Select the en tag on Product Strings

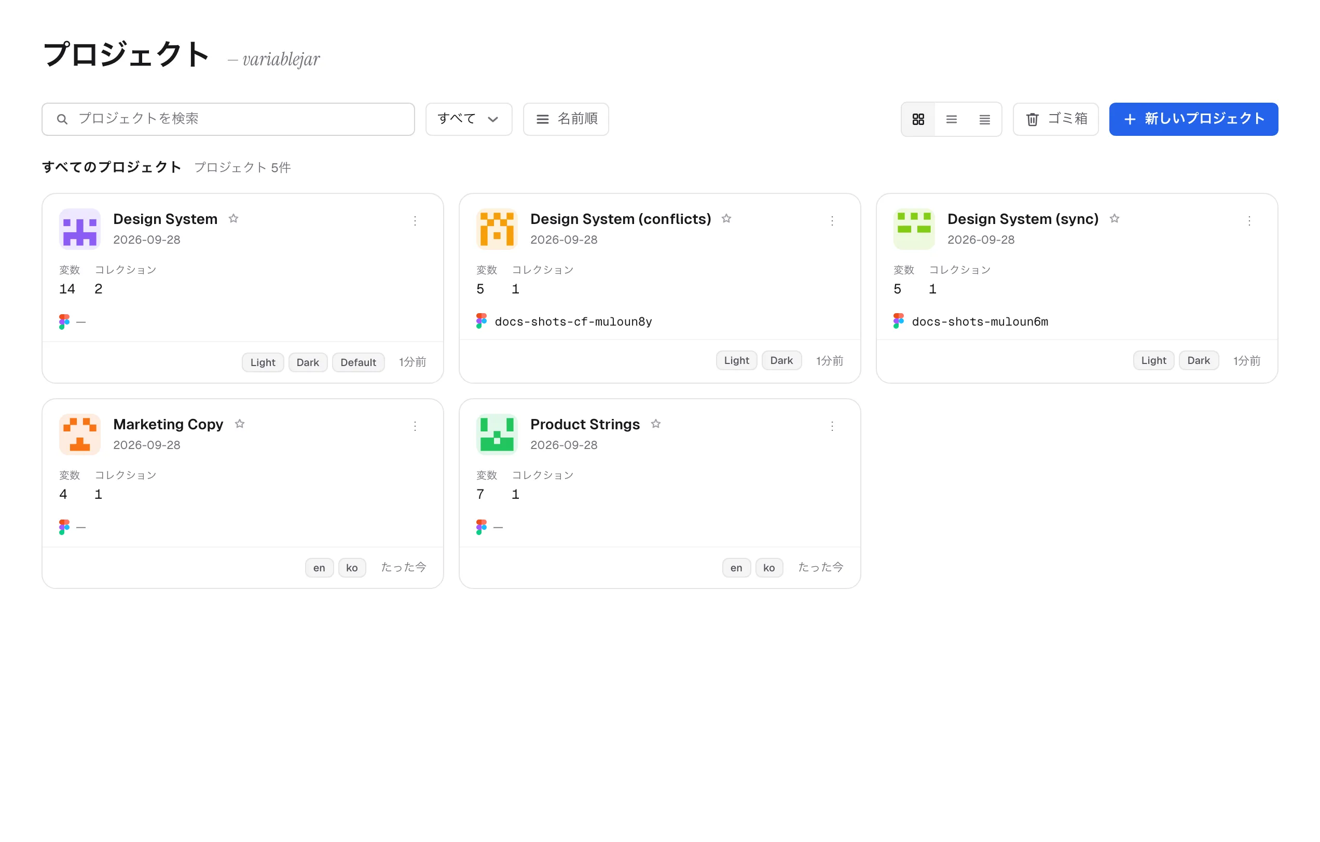coord(736,568)
